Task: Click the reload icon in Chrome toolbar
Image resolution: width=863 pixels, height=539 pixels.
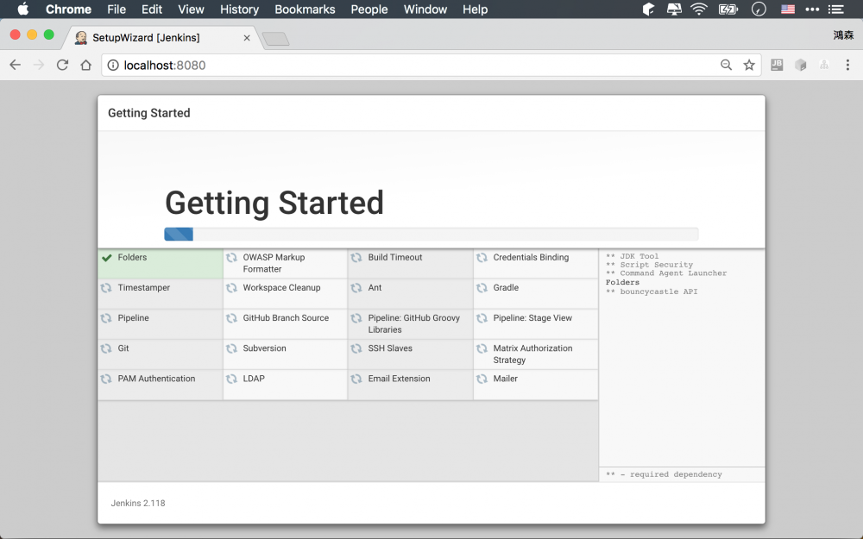Action: pyautogui.click(x=61, y=65)
